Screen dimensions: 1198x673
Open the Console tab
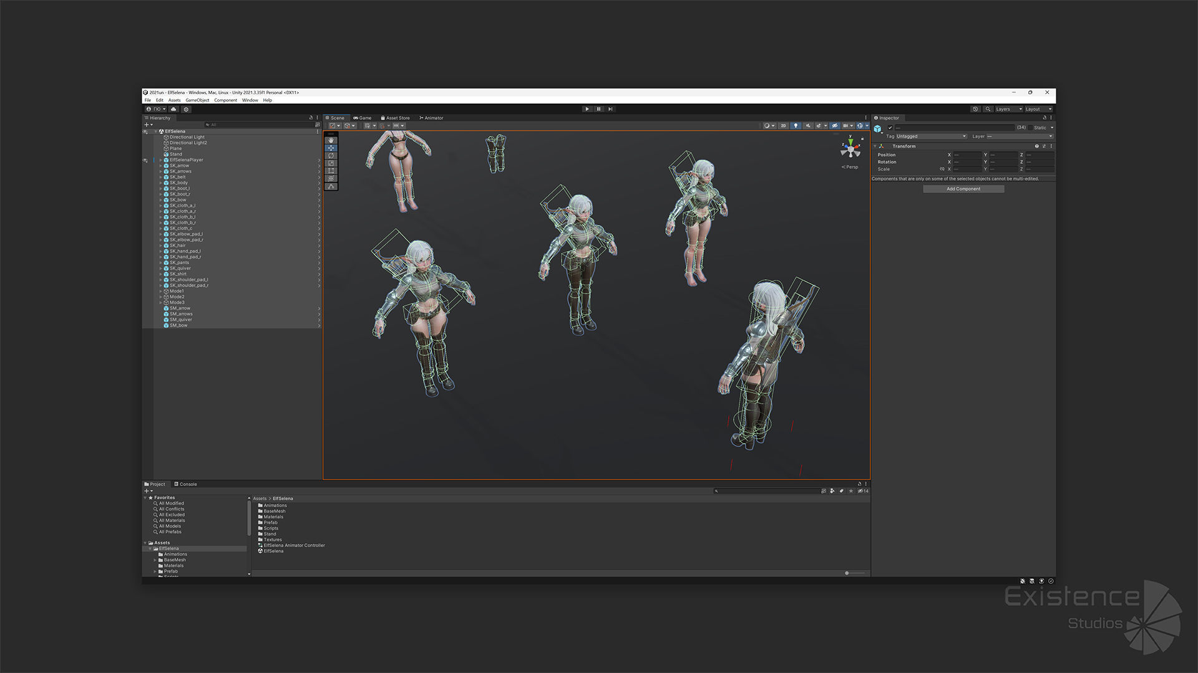click(186, 484)
